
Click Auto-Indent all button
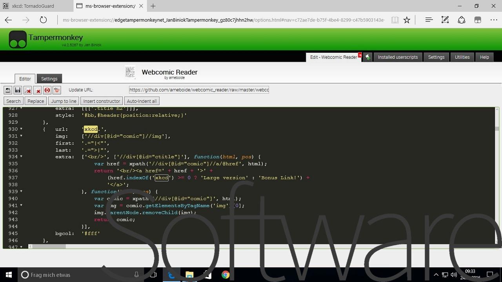point(142,101)
